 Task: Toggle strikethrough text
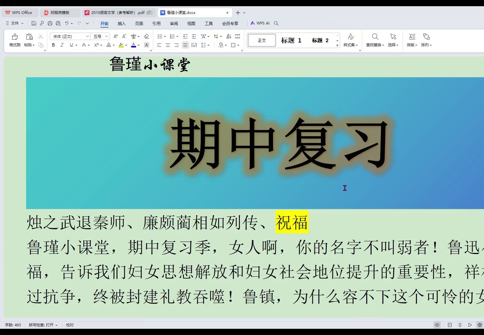[x=84, y=45]
